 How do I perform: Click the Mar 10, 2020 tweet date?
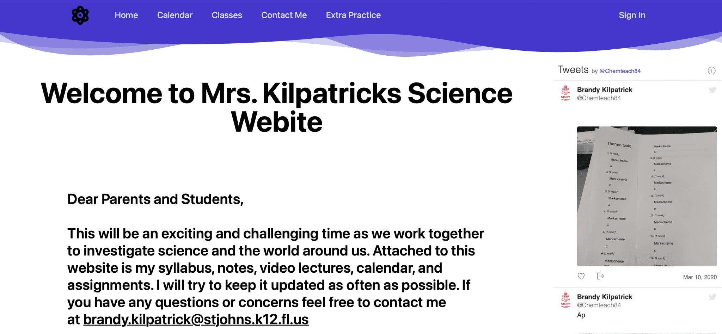699,277
